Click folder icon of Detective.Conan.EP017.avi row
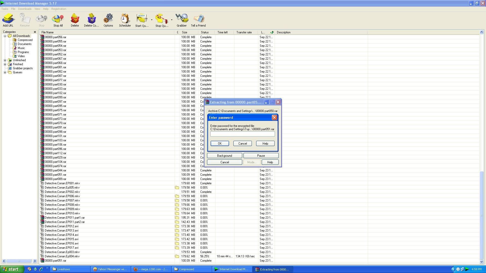 point(177,248)
